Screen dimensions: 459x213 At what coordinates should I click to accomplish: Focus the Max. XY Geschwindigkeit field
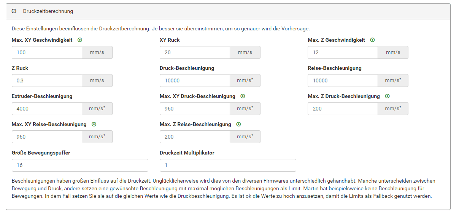47,52
